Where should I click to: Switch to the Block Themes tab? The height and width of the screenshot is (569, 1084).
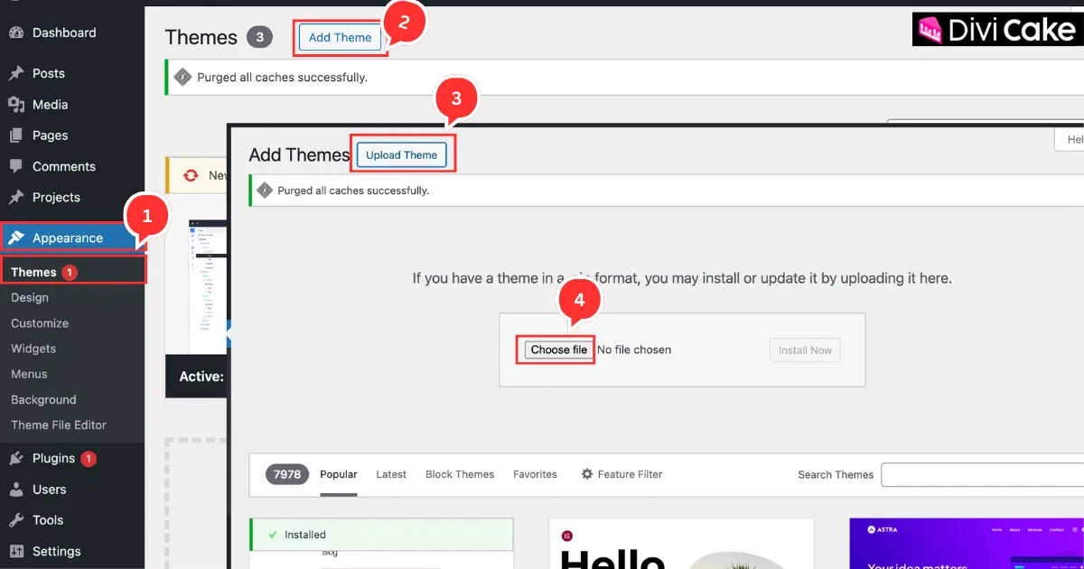click(x=460, y=474)
